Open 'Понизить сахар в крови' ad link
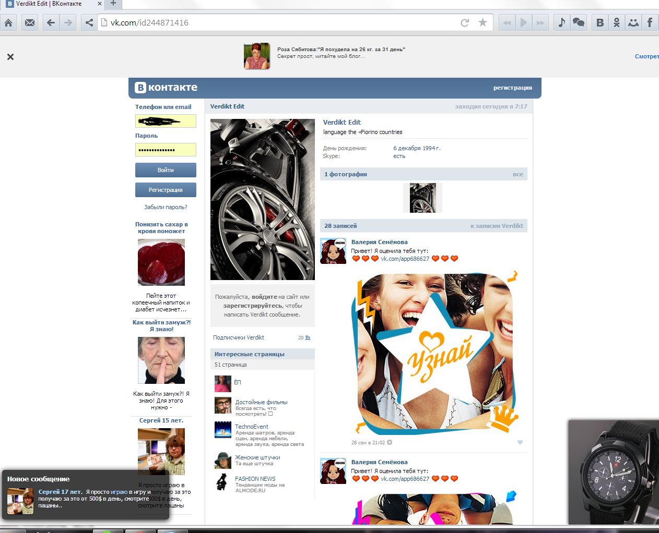Viewport: 659px width, 533px height. [x=161, y=227]
